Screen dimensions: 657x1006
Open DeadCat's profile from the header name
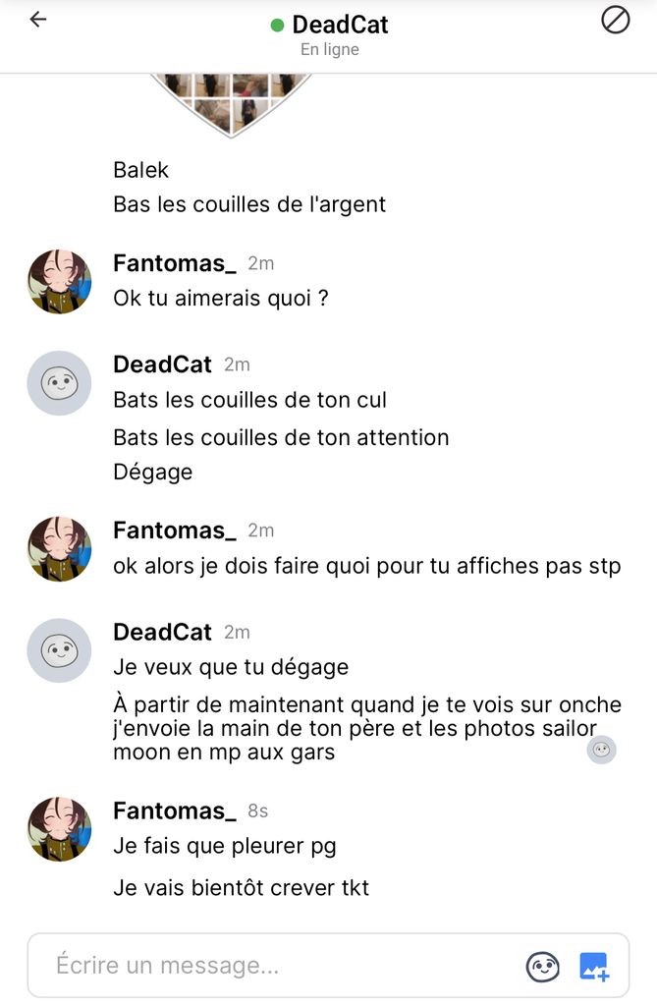coord(340,25)
